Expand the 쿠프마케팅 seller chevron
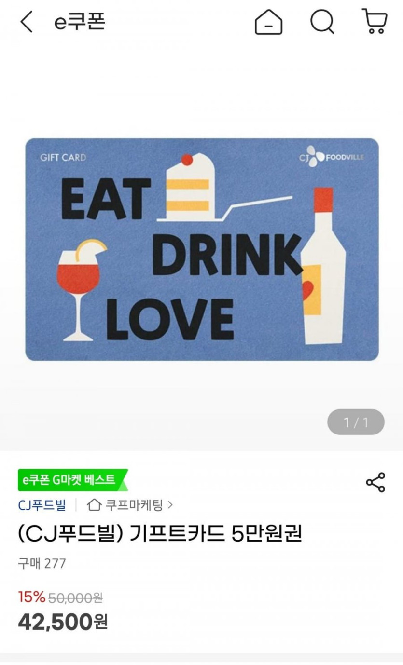The height and width of the screenshot is (665, 403). point(170,505)
